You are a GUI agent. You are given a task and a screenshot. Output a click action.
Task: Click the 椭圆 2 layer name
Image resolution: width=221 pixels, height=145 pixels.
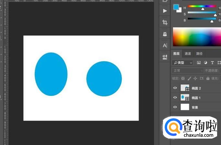pos(196,88)
